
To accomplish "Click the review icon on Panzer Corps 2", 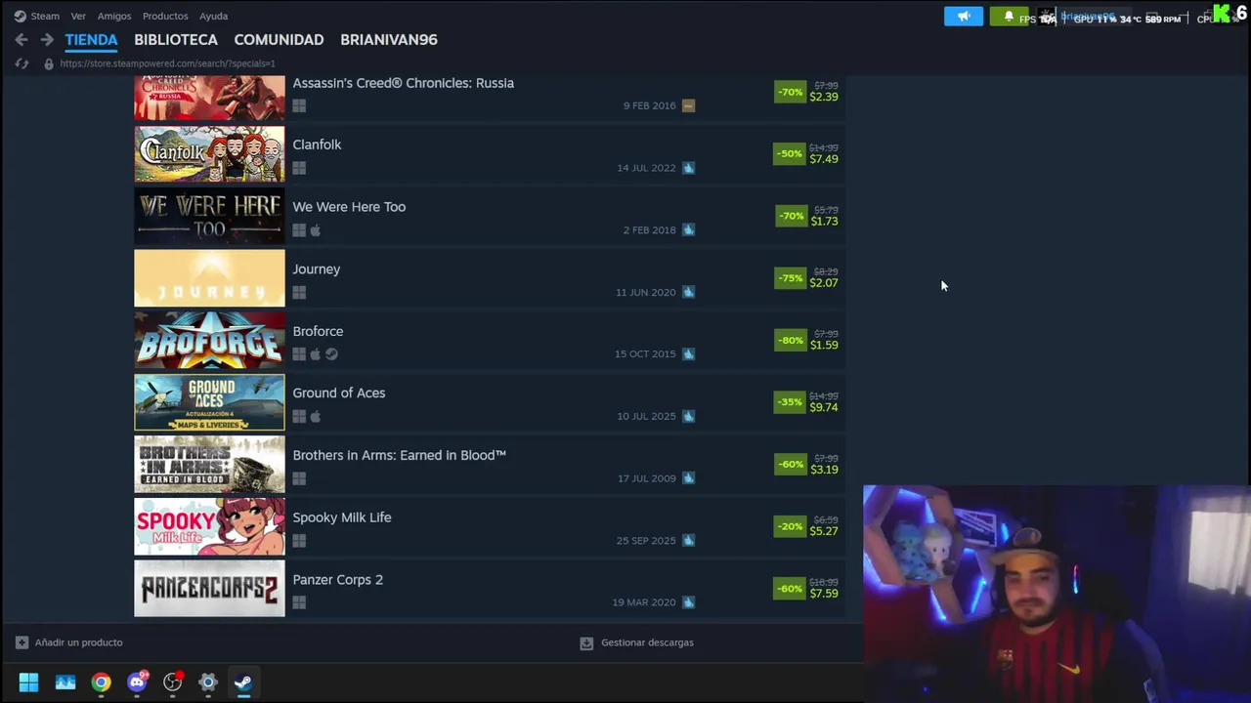I will 688,602.
